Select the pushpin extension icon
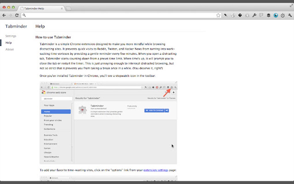Image resolution: width=294 pixels, height=184 pixels. click(x=226, y=15)
